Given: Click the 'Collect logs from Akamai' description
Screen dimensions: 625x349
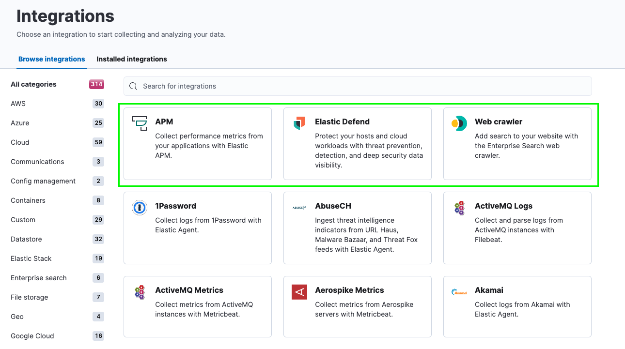Looking at the screenshot, I should (522, 309).
